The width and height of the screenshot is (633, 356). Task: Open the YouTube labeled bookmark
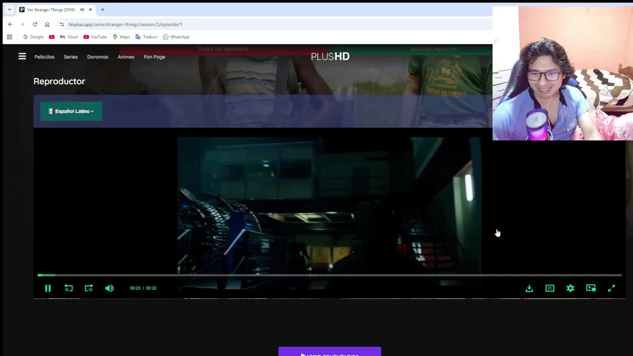pos(95,37)
